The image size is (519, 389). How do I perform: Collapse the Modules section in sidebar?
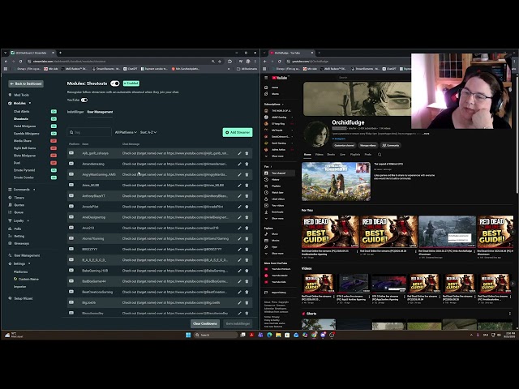30,103
